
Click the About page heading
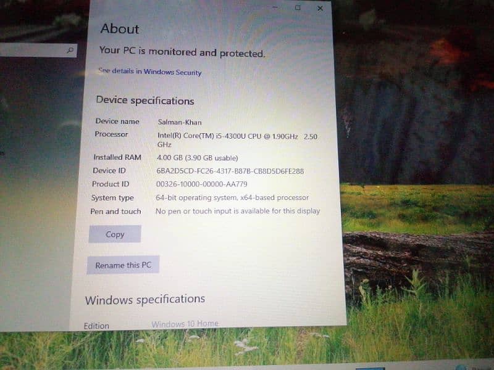pyautogui.click(x=120, y=29)
